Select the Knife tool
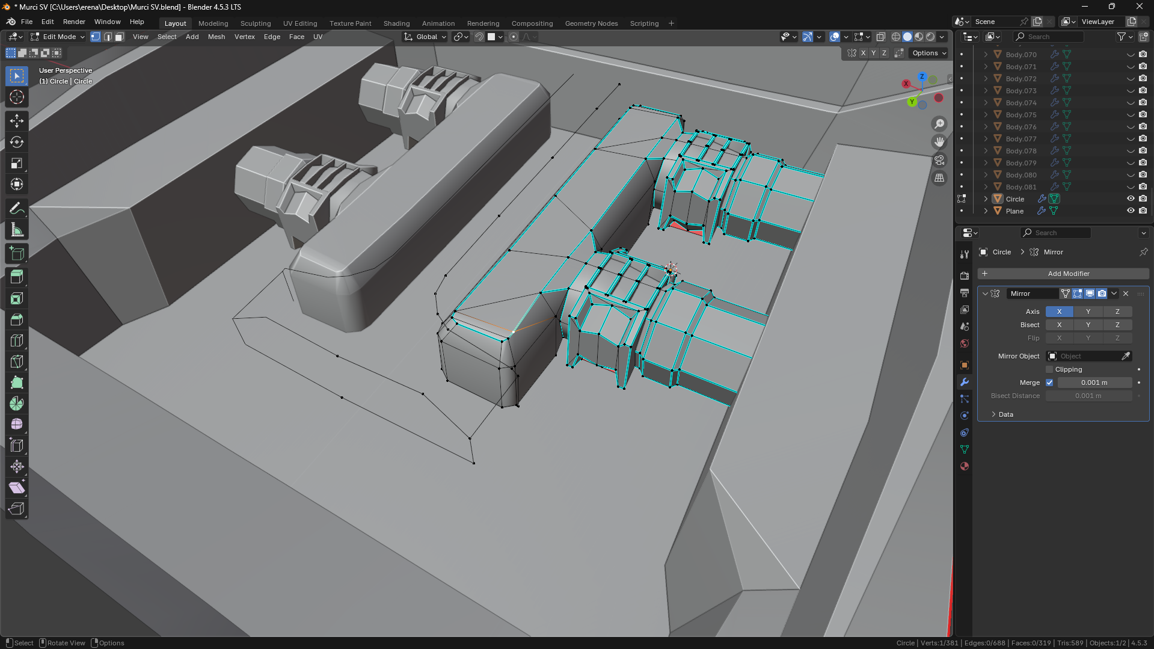 [x=17, y=361]
